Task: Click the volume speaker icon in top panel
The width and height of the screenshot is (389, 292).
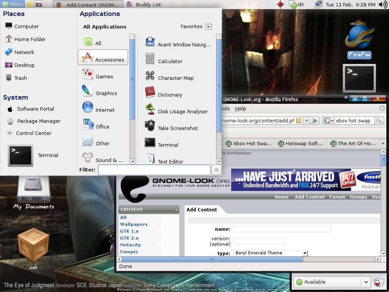Action: (383, 4)
